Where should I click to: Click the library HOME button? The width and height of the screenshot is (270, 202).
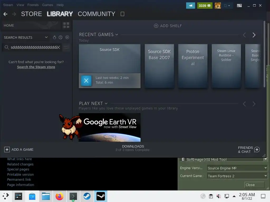point(9,26)
